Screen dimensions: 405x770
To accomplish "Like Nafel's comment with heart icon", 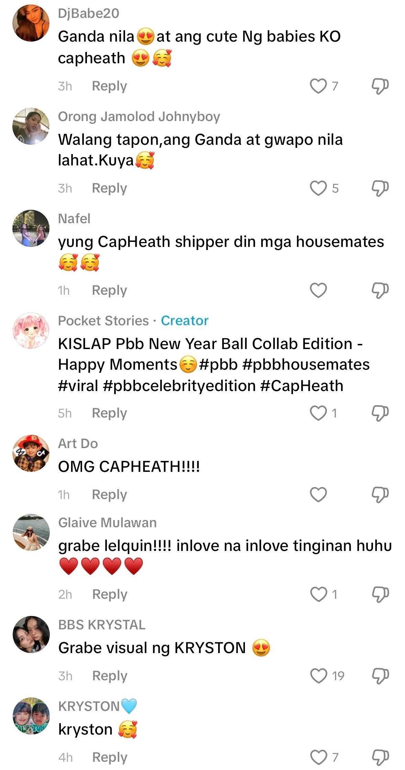I will [x=318, y=290].
